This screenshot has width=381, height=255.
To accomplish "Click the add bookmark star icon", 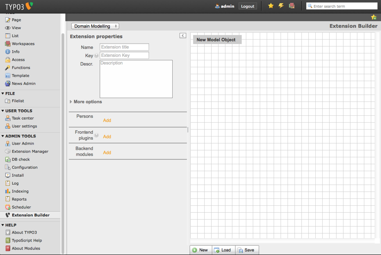I will 374,17.
